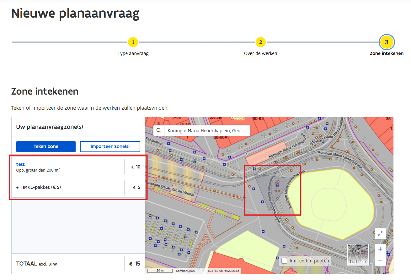
Task: Go to step 2 Over de werken
Action: click(x=260, y=42)
